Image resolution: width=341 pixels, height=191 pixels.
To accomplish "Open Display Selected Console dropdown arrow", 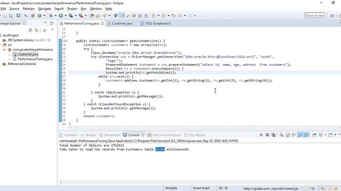I will pyautogui.click(x=325, y=135).
